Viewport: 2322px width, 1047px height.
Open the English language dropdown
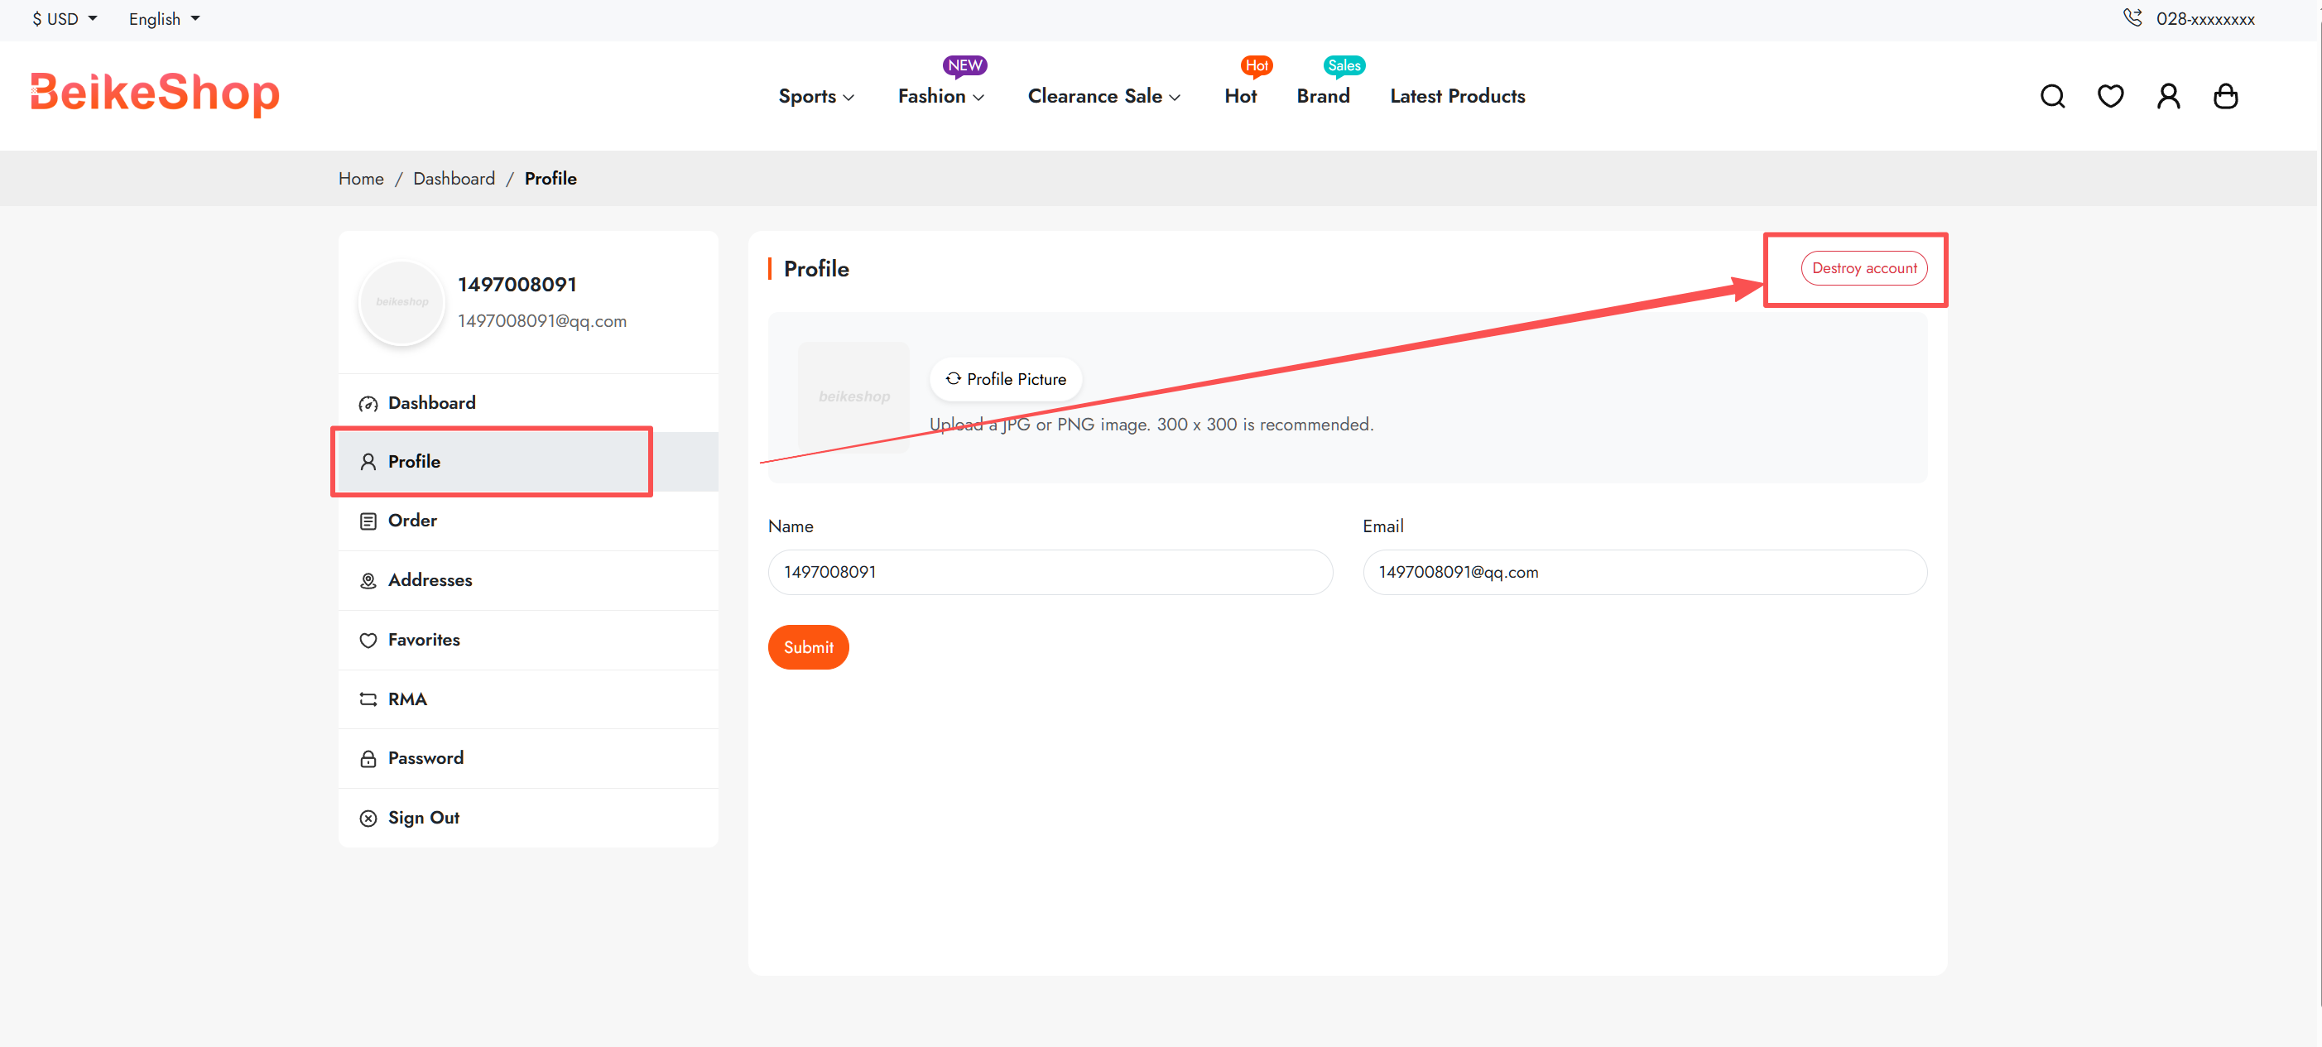click(164, 19)
